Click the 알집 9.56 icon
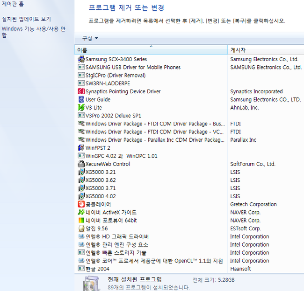Screen dimensions: 304x291 coord(81,229)
